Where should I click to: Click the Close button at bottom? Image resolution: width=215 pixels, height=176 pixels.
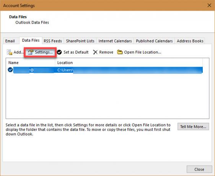(x=199, y=169)
